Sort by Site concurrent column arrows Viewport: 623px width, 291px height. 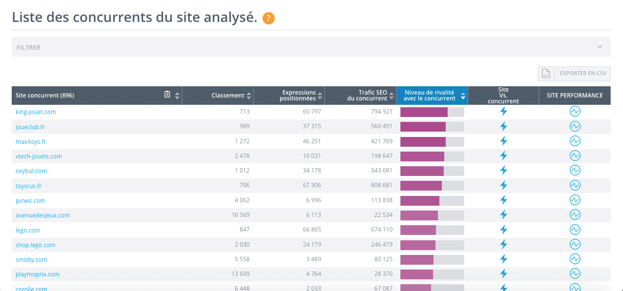pos(177,96)
